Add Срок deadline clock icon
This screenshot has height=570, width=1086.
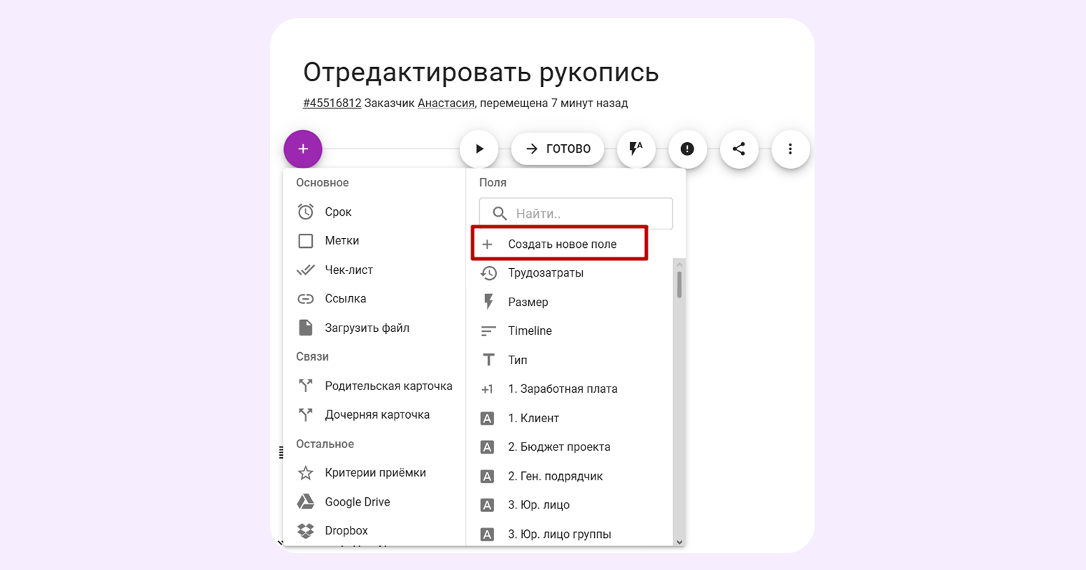306,211
